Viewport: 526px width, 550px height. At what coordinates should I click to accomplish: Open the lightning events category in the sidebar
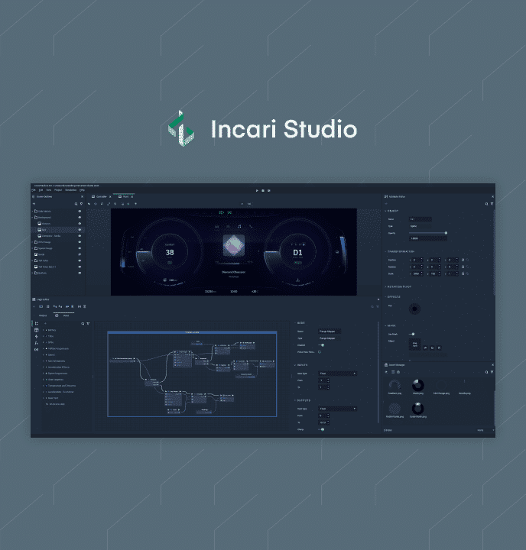point(37,336)
